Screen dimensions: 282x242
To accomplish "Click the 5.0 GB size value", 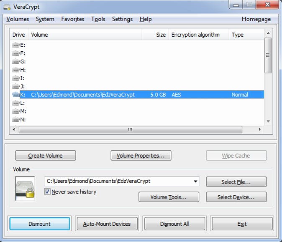I will click(158, 95).
